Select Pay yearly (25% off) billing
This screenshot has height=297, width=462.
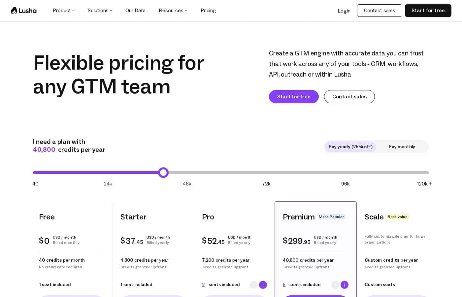click(350, 147)
